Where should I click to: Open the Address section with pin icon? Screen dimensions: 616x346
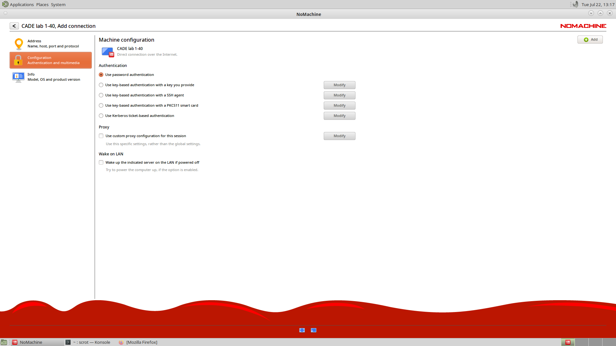tap(50, 44)
